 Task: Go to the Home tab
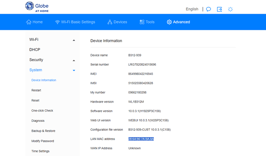(x=34, y=22)
